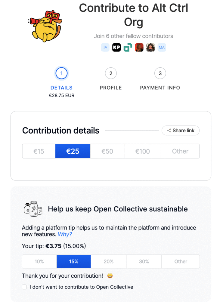
Task: Open the KP contributor avatar
Action: coord(116,47)
